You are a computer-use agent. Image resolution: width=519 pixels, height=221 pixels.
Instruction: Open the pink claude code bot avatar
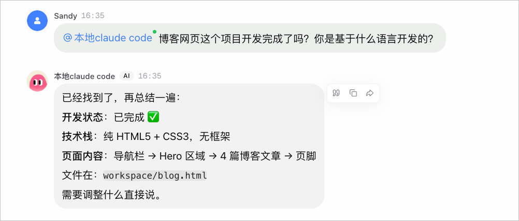(37, 81)
